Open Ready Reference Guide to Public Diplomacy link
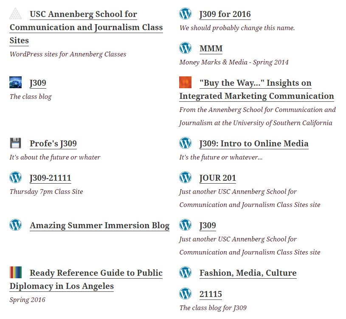This screenshot has width=346, height=319. pos(86,280)
